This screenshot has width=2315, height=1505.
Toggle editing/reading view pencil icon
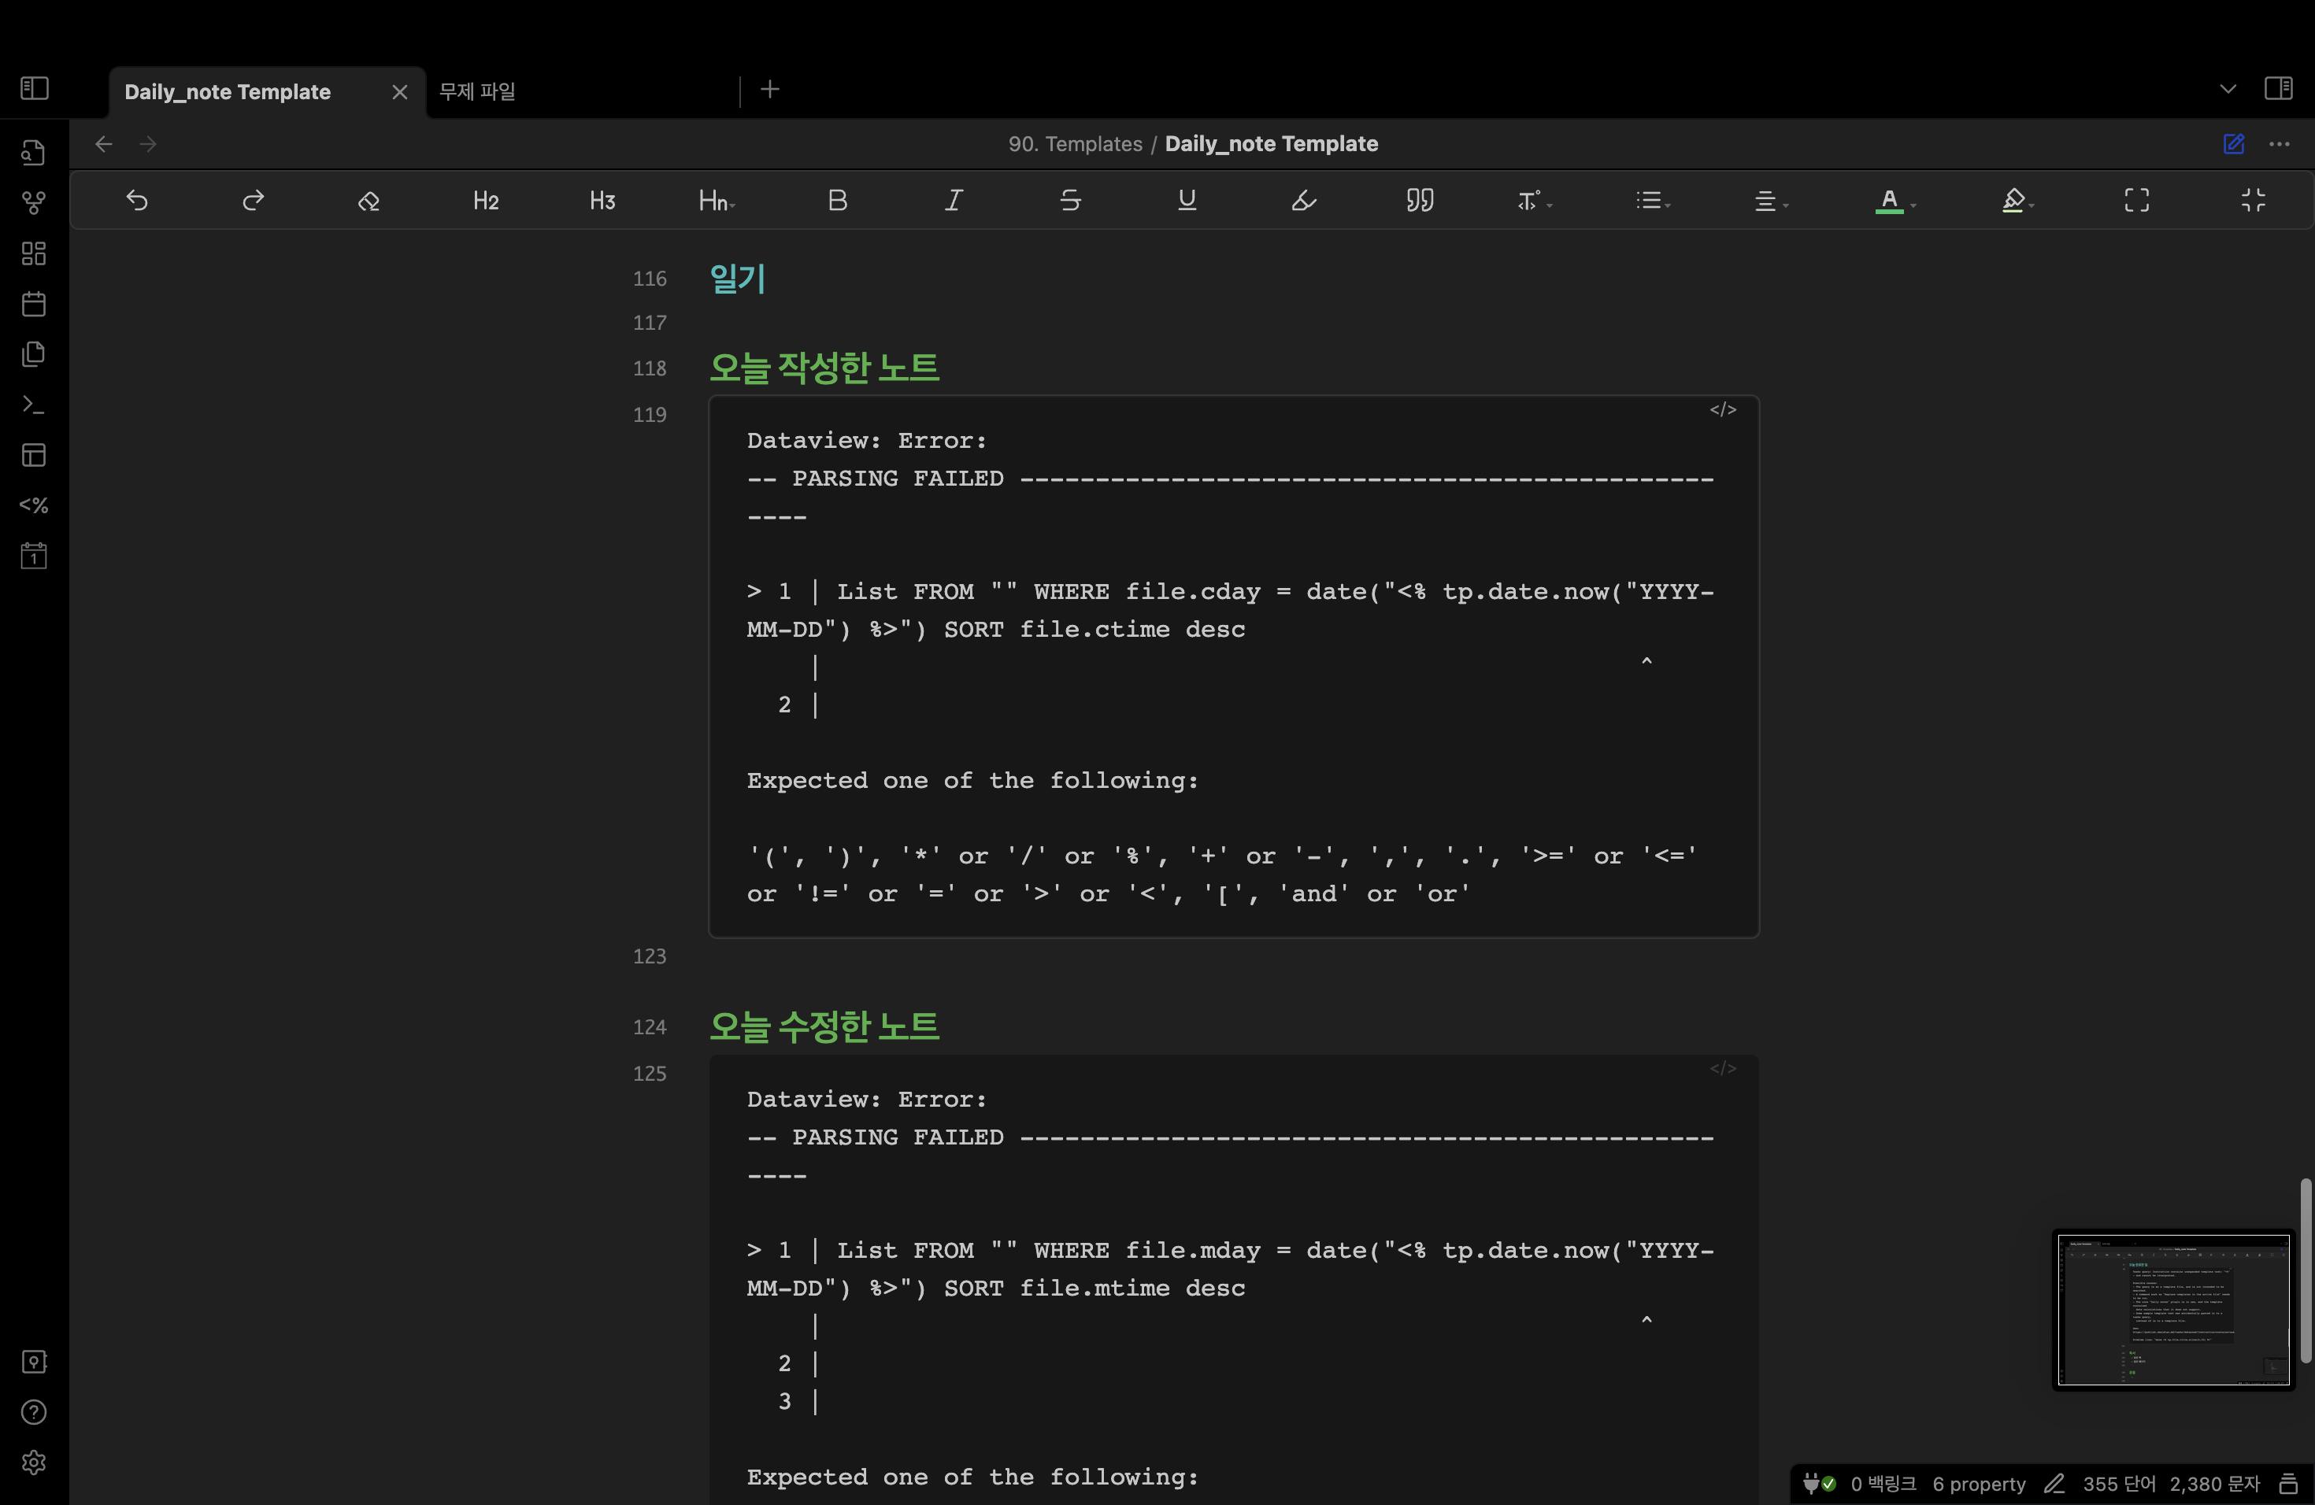pyautogui.click(x=2234, y=144)
